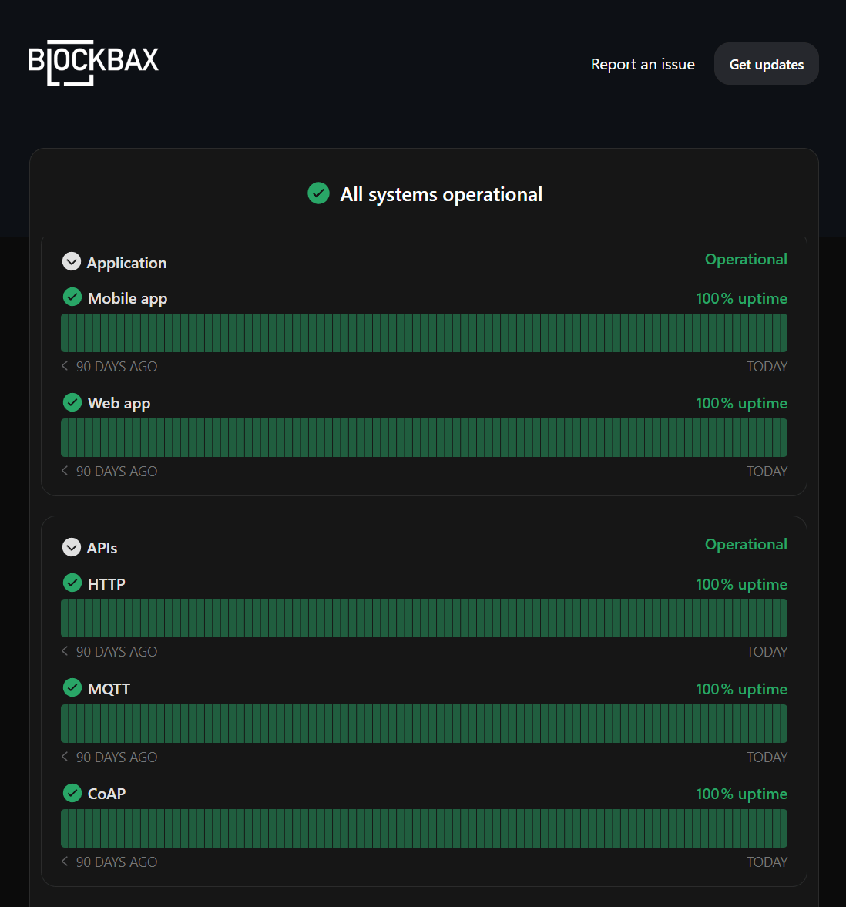
Task: Click the HTTP status check icon
Action: coord(72,583)
